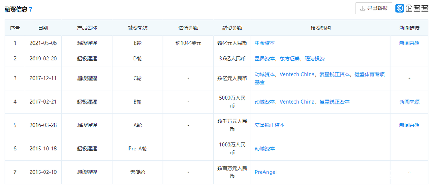Click the 导出数据 export button

(373, 8)
